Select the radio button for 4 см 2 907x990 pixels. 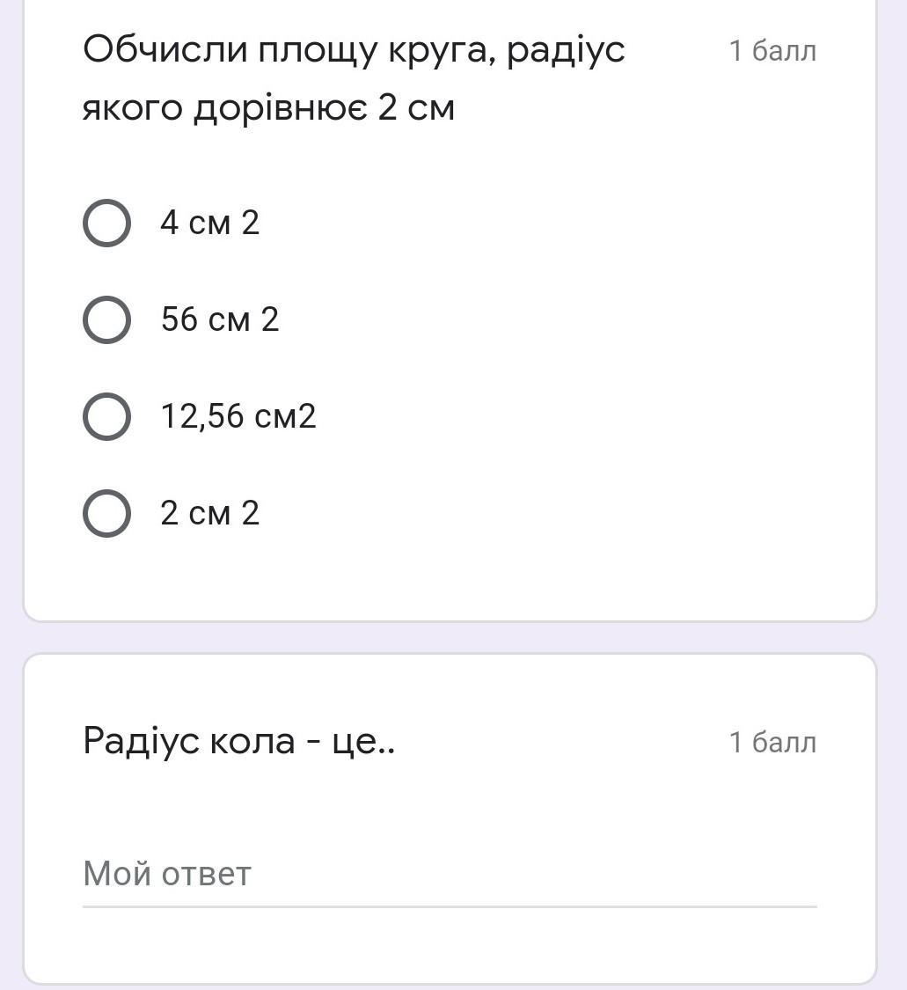point(106,223)
